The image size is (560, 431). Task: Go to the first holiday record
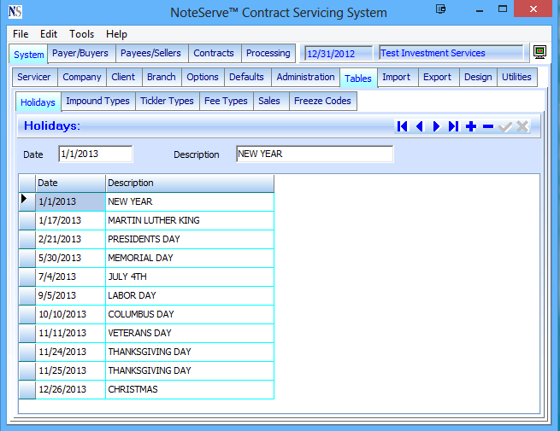coord(402,126)
